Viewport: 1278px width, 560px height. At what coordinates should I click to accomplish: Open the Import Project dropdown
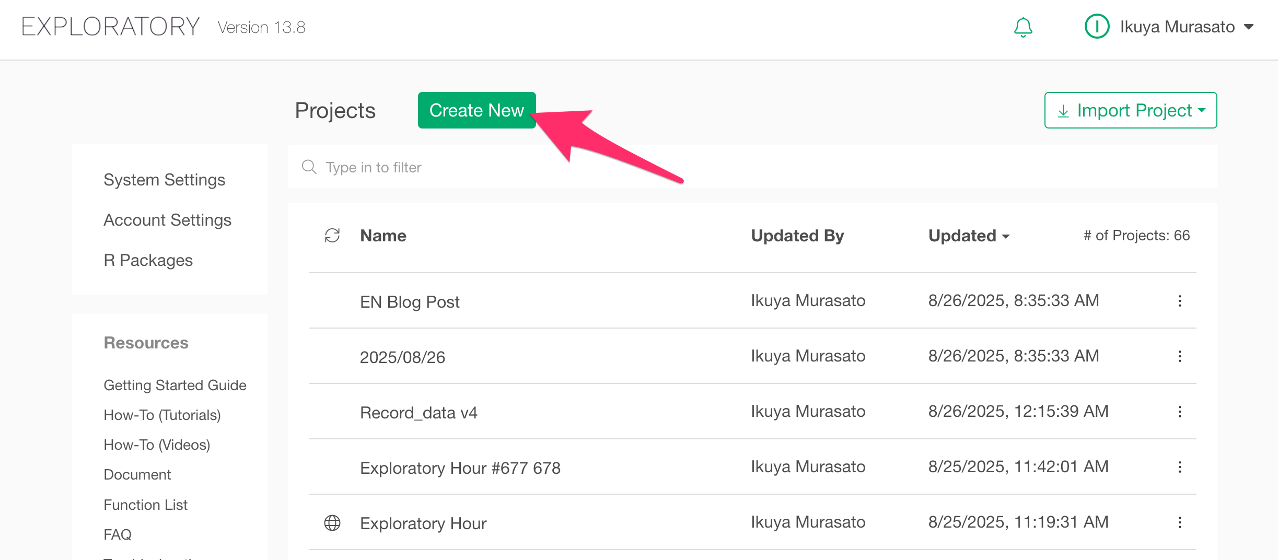1131,110
